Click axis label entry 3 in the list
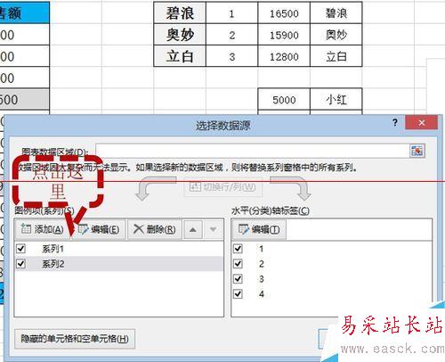This screenshot has width=445, height=362. tap(261, 279)
